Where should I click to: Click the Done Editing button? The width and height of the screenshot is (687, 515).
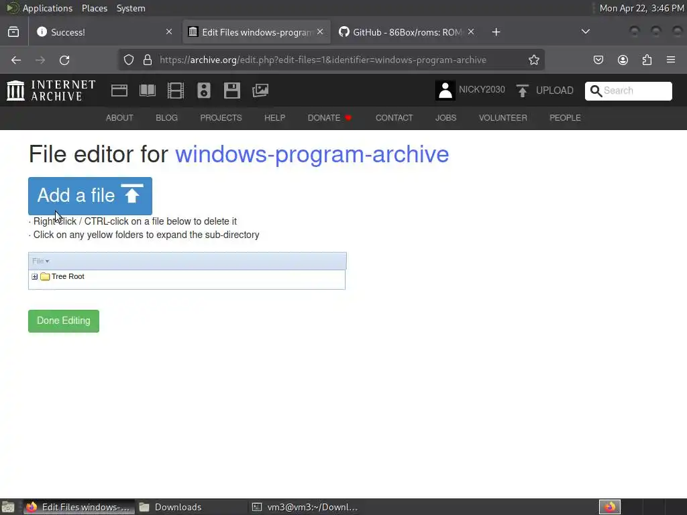coord(64,321)
